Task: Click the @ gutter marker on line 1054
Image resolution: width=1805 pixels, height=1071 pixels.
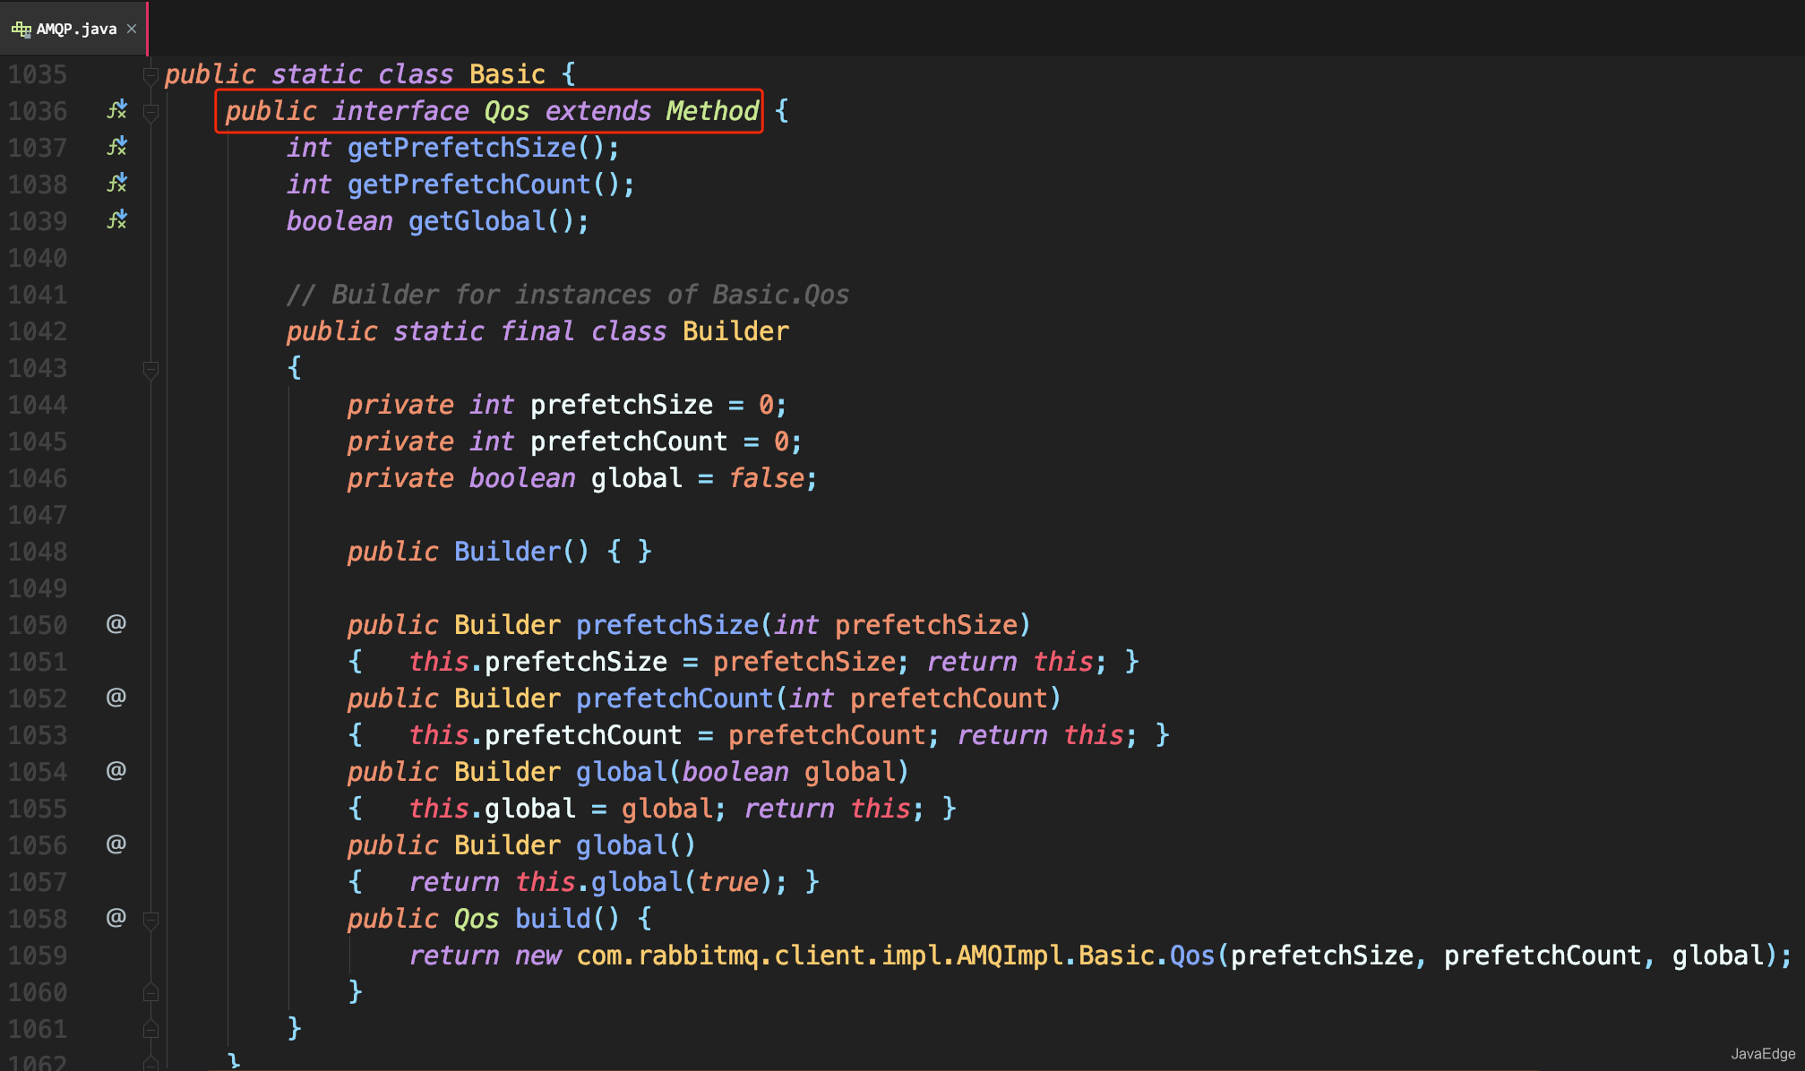Action: (x=116, y=771)
